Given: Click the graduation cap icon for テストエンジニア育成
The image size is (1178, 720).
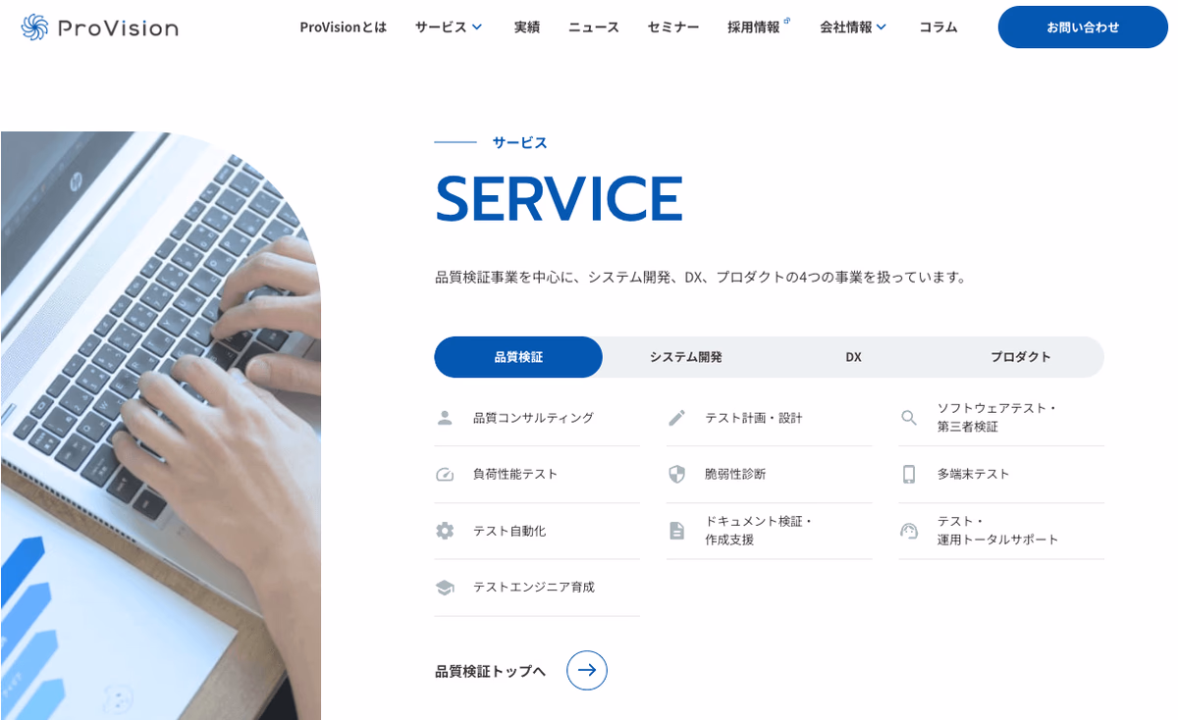Looking at the screenshot, I should [445, 588].
